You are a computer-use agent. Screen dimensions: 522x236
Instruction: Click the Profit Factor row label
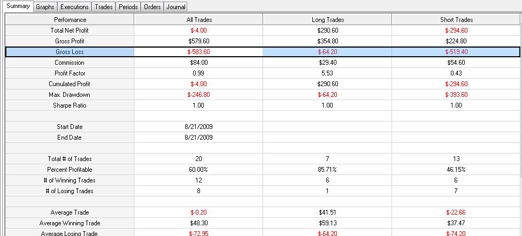(70, 73)
